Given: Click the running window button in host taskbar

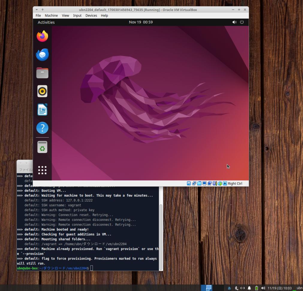Looking at the screenshot, I should 206,288.
